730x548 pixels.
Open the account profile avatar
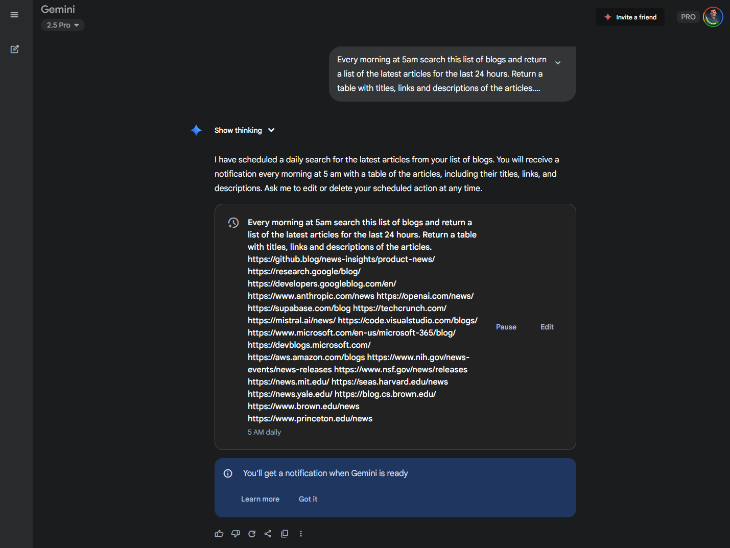point(713,17)
